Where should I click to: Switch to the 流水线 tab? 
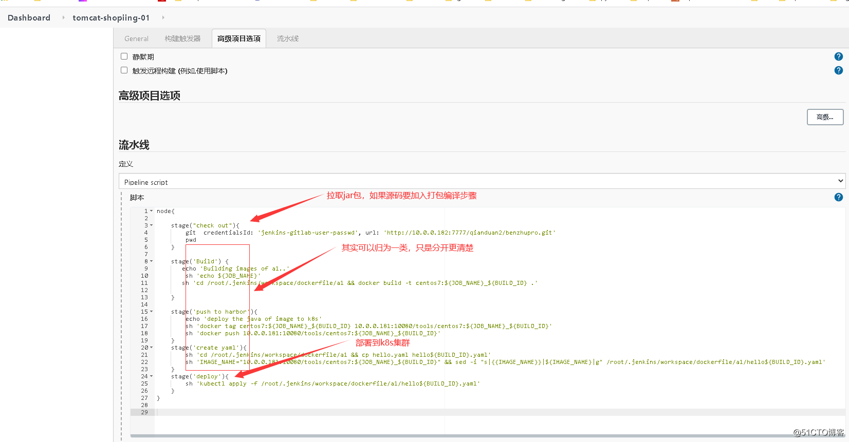coord(288,39)
